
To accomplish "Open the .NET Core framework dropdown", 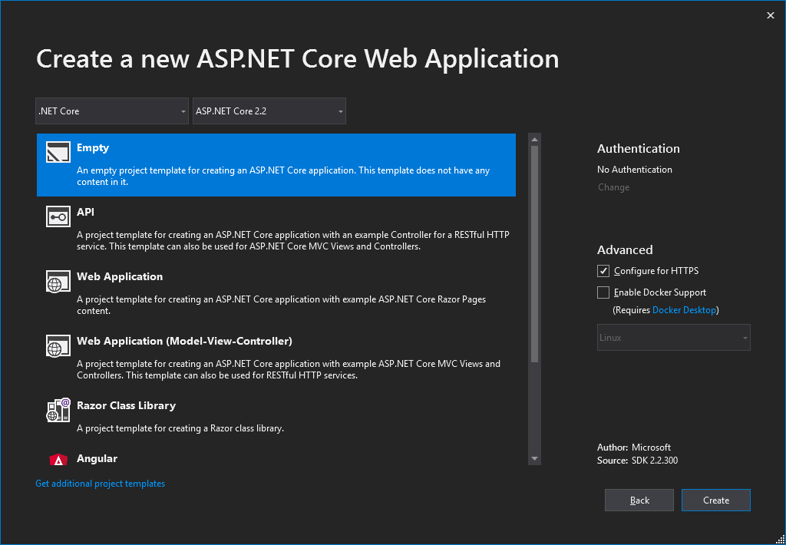I will point(112,111).
